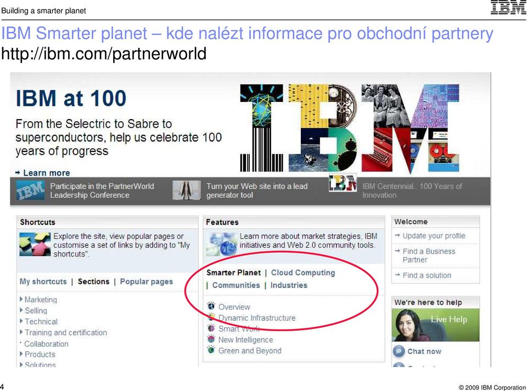Click the Live Help banner image

pyautogui.click(x=435, y=325)
